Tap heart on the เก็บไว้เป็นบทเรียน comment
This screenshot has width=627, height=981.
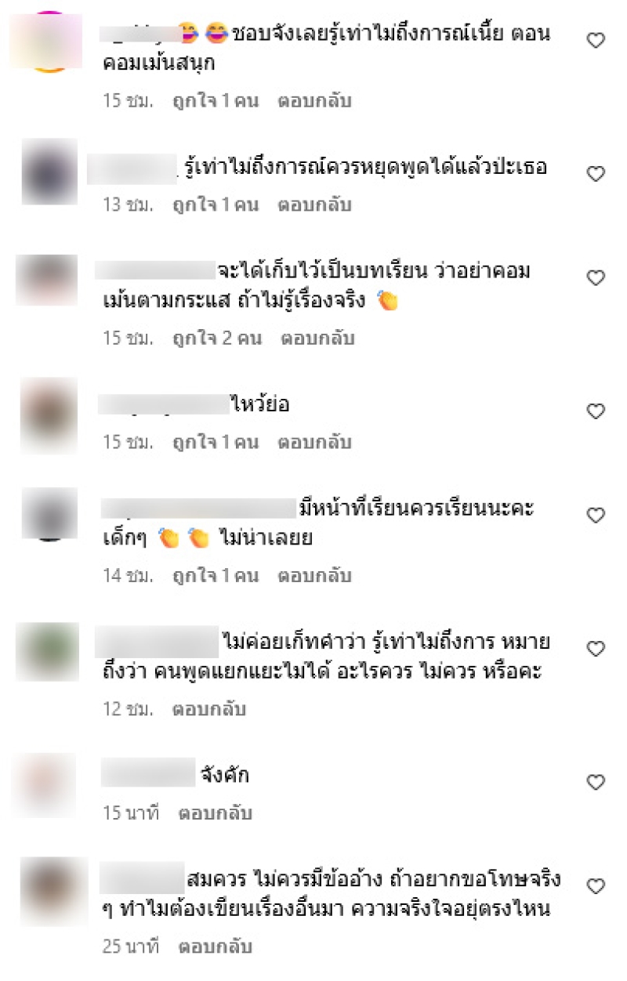(x=596, y=277)
